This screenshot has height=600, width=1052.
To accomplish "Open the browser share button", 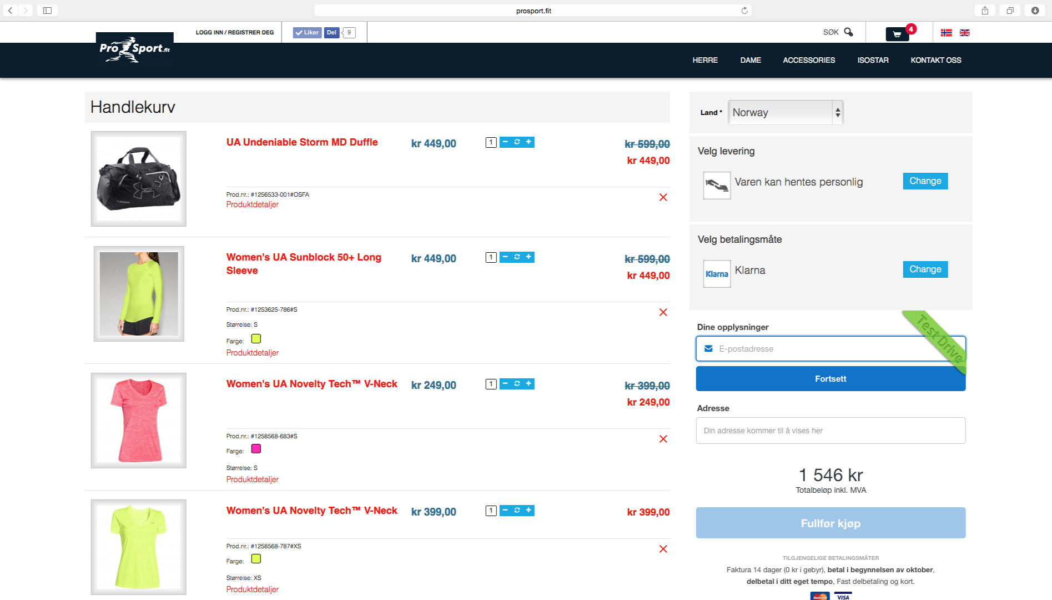I will [985, 11].
